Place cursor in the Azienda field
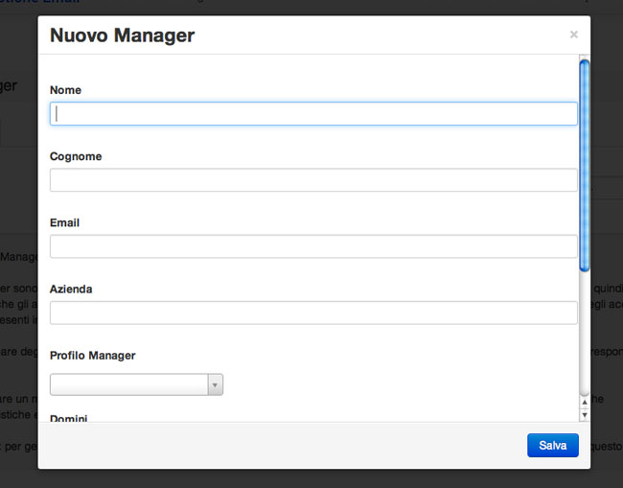The height and width of the screenshot is (488, 623). pos(313,313)
